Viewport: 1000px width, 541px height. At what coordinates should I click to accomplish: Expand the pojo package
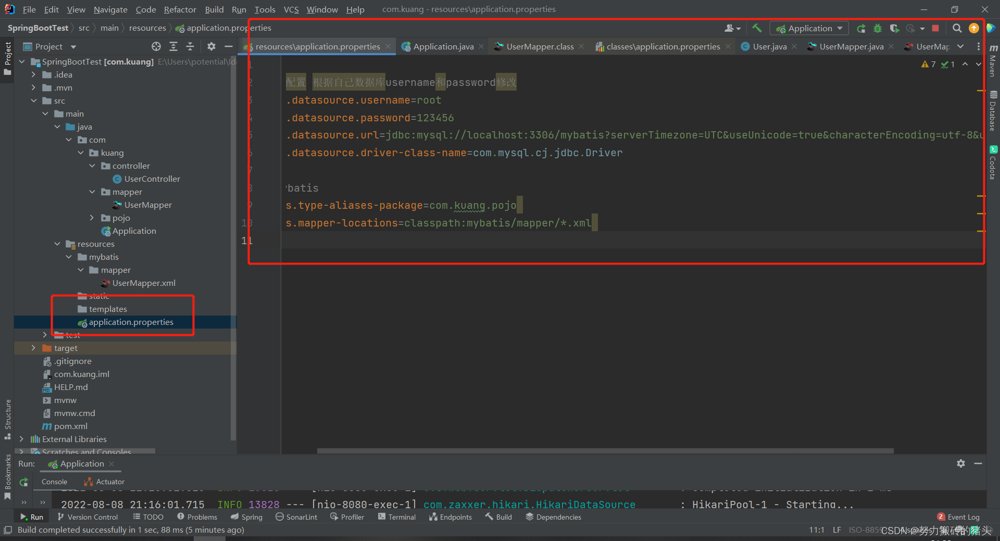coord(92,218)
